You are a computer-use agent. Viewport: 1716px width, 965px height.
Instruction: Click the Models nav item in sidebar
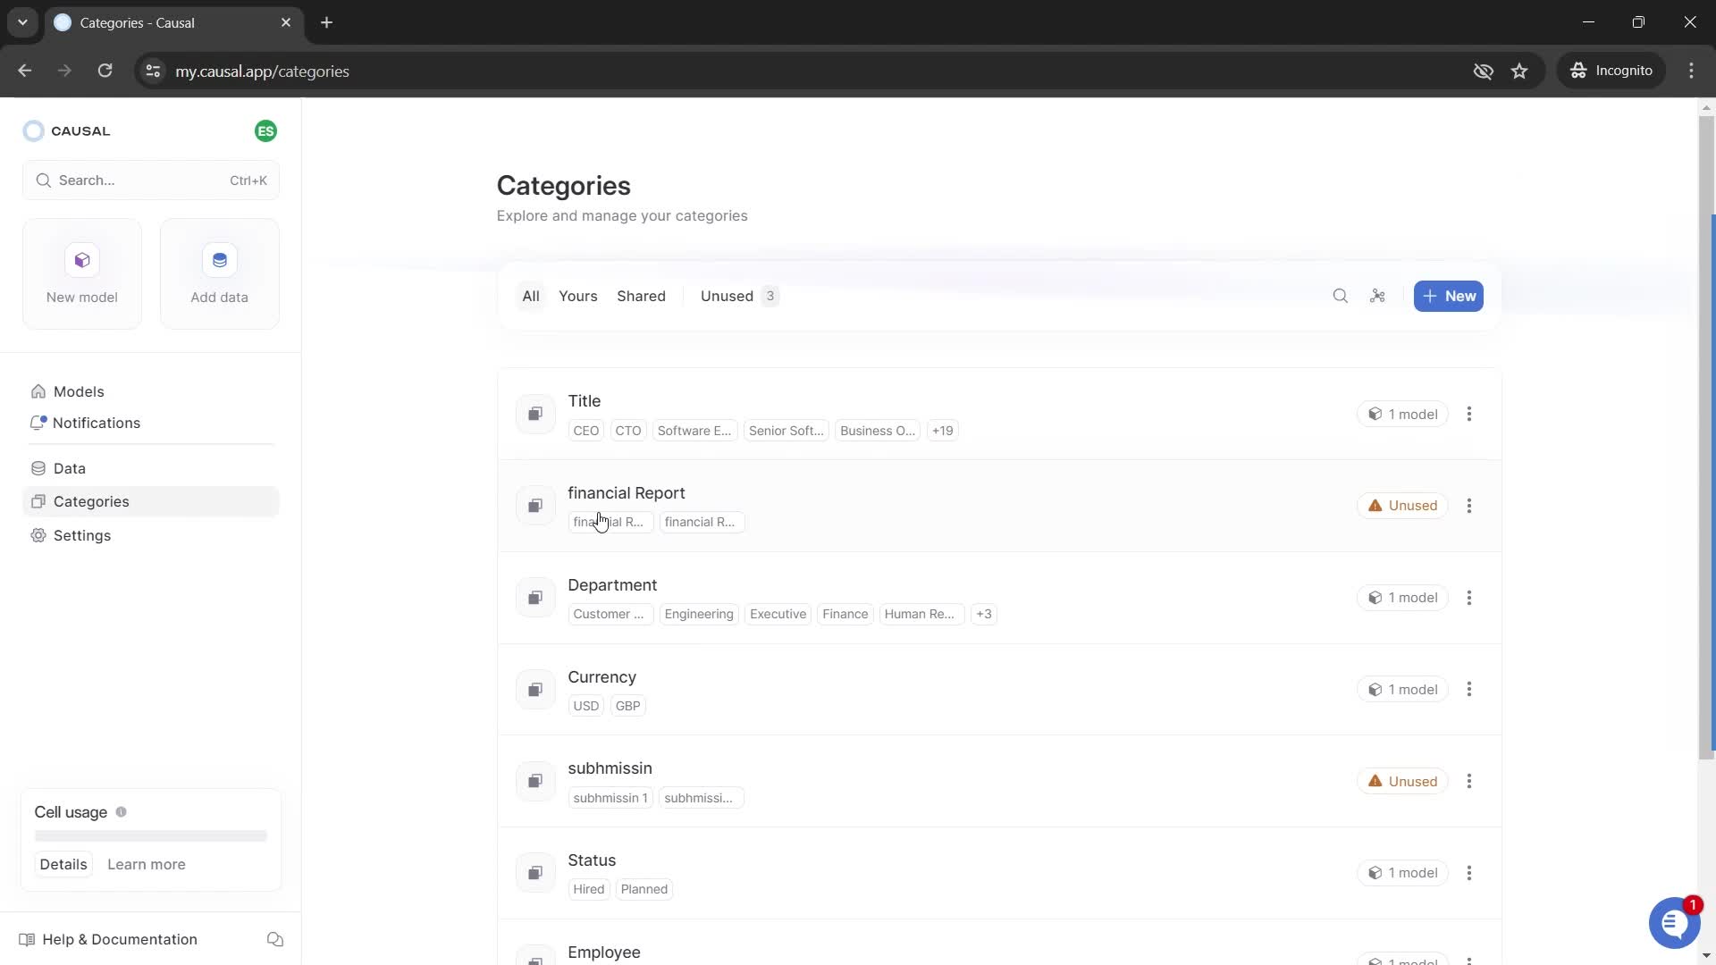click(x=79, y=391)
